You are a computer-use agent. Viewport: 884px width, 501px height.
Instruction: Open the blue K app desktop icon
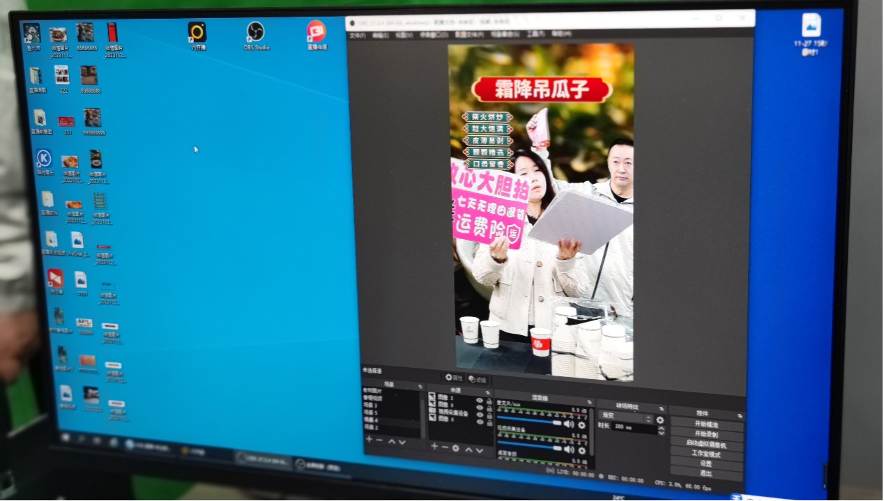point(45,162)
